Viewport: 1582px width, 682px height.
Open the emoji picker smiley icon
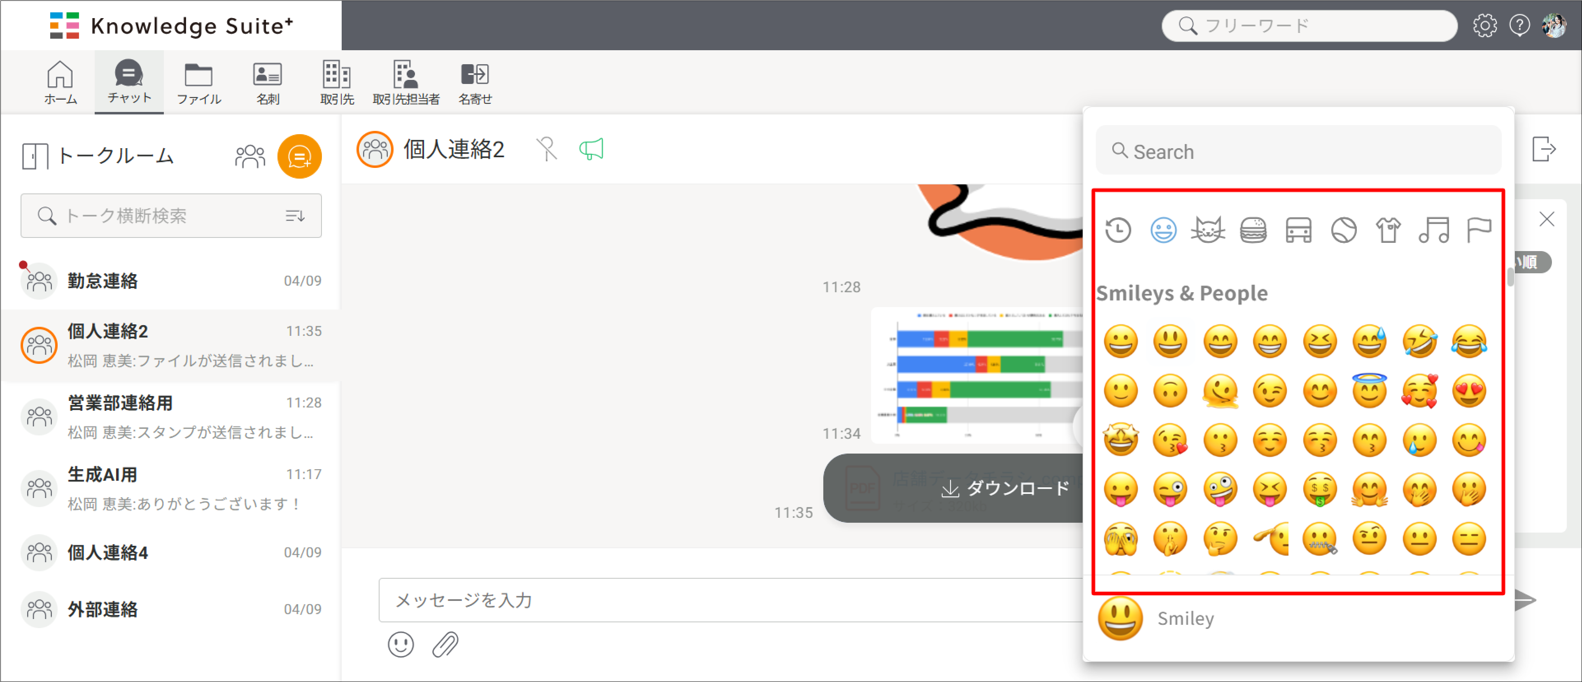[401, 645]
